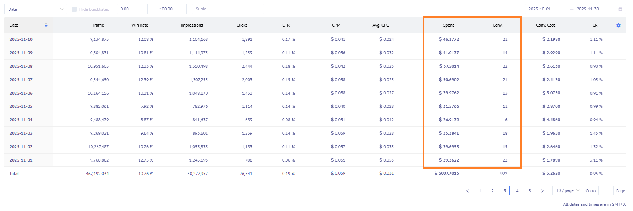Click the SubId filter field

point(228,9)
